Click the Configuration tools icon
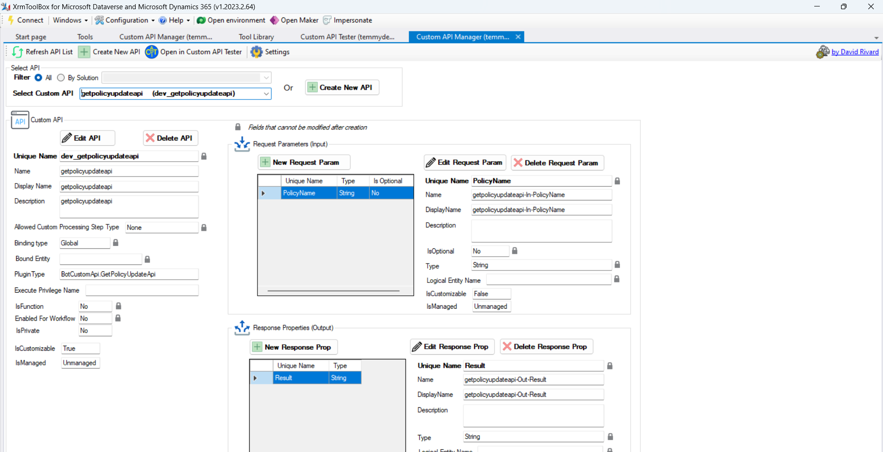 [99, 20]
